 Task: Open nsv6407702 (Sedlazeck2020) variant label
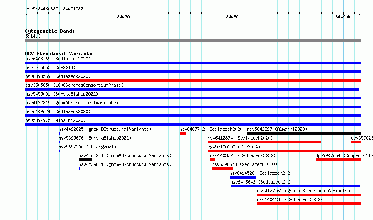point(212,129)
